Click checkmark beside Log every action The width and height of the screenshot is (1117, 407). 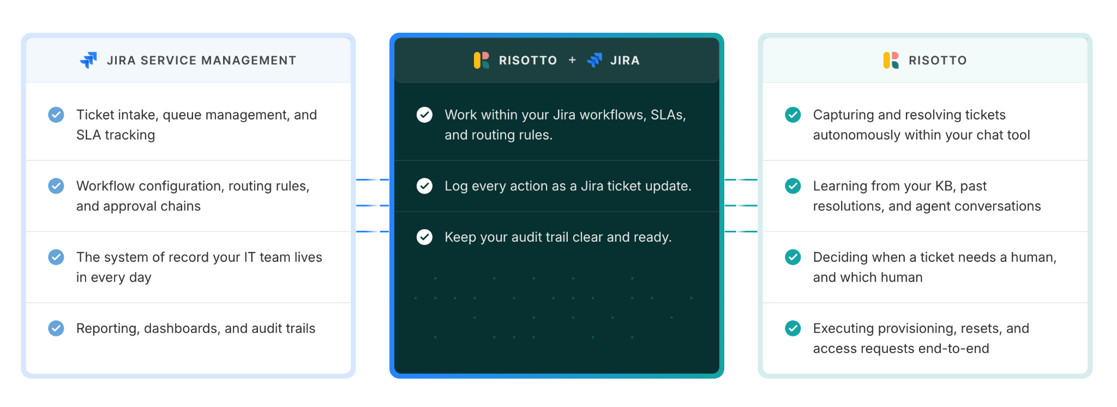424,186
